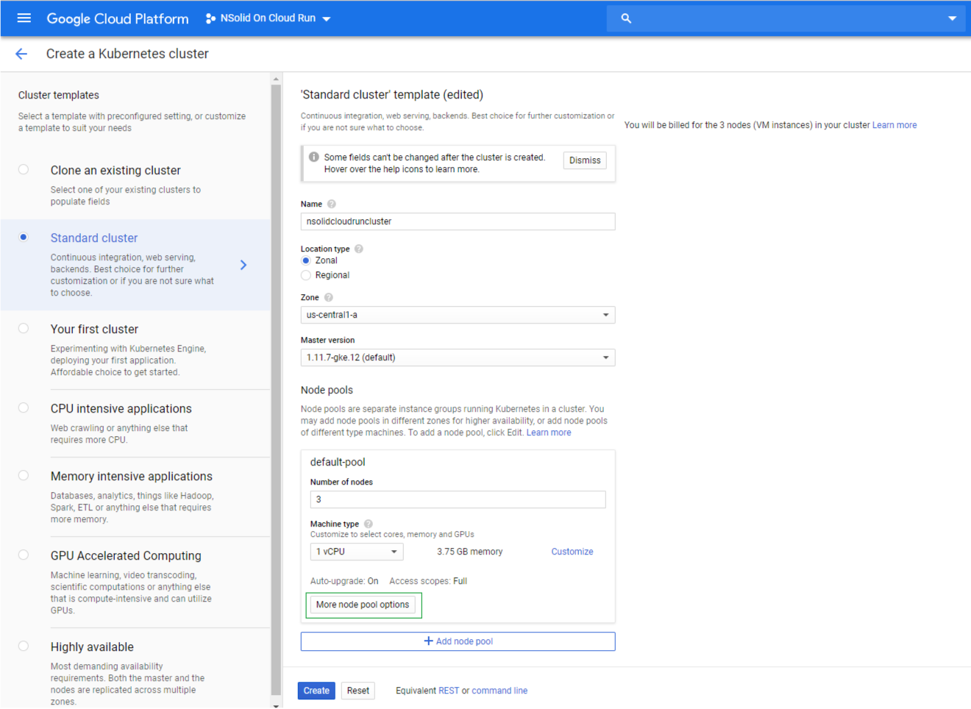Select the Highly available radio button

click(24, 646)
